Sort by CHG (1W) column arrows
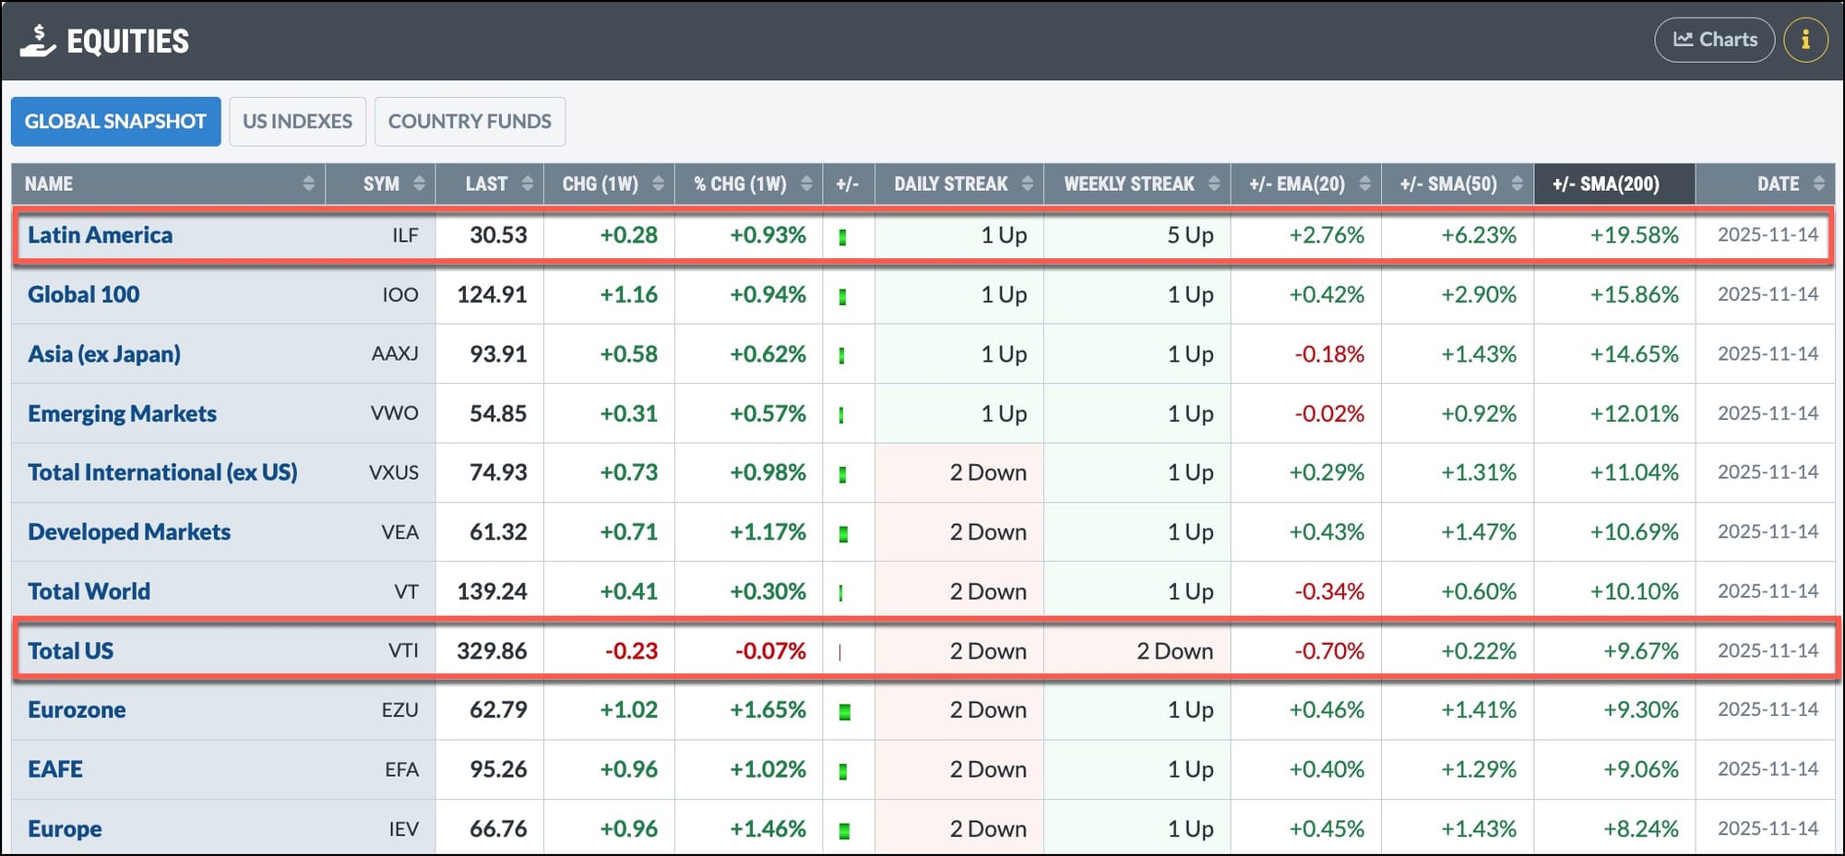This screenshot has width=1845, height=856. 658,184
